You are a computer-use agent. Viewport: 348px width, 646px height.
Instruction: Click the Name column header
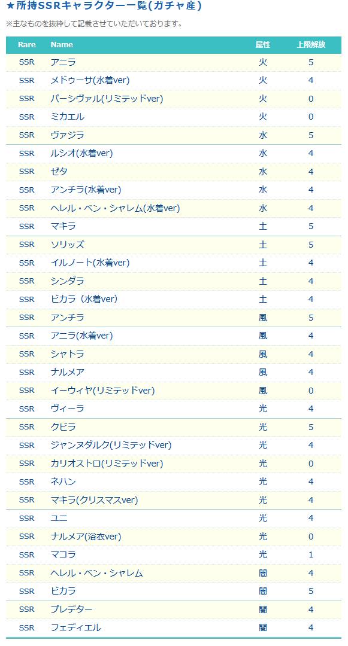[x=62, y=44]
